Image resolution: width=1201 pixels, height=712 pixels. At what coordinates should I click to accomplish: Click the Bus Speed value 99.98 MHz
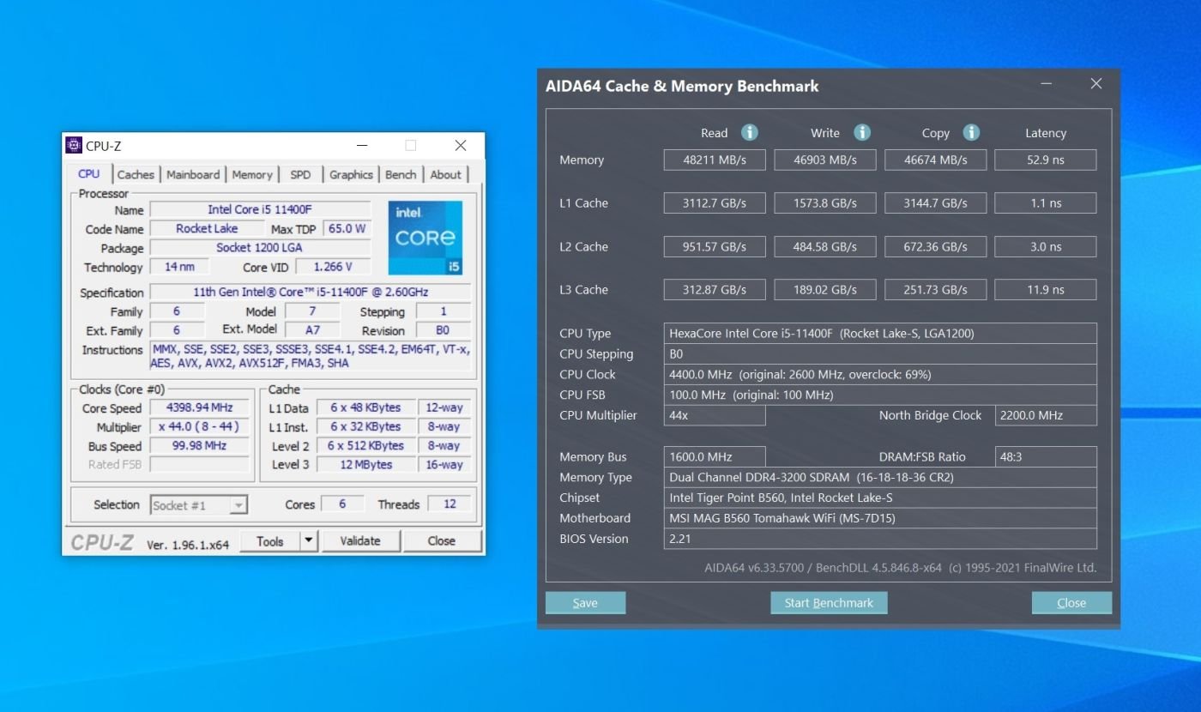click(x=200, y=445)
